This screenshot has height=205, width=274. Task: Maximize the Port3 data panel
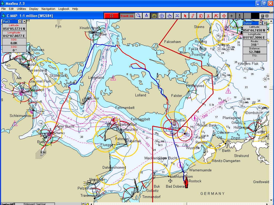click(x=20, y=21)
